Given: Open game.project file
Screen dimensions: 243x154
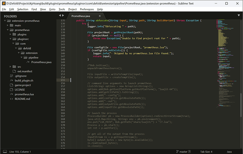Looking at the screenshot, I should pyautogui.click(x=23, y=85).
